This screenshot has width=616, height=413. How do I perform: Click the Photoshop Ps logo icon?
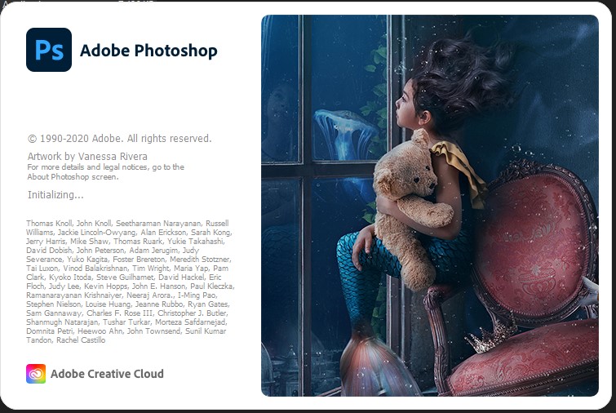(49, 50)
